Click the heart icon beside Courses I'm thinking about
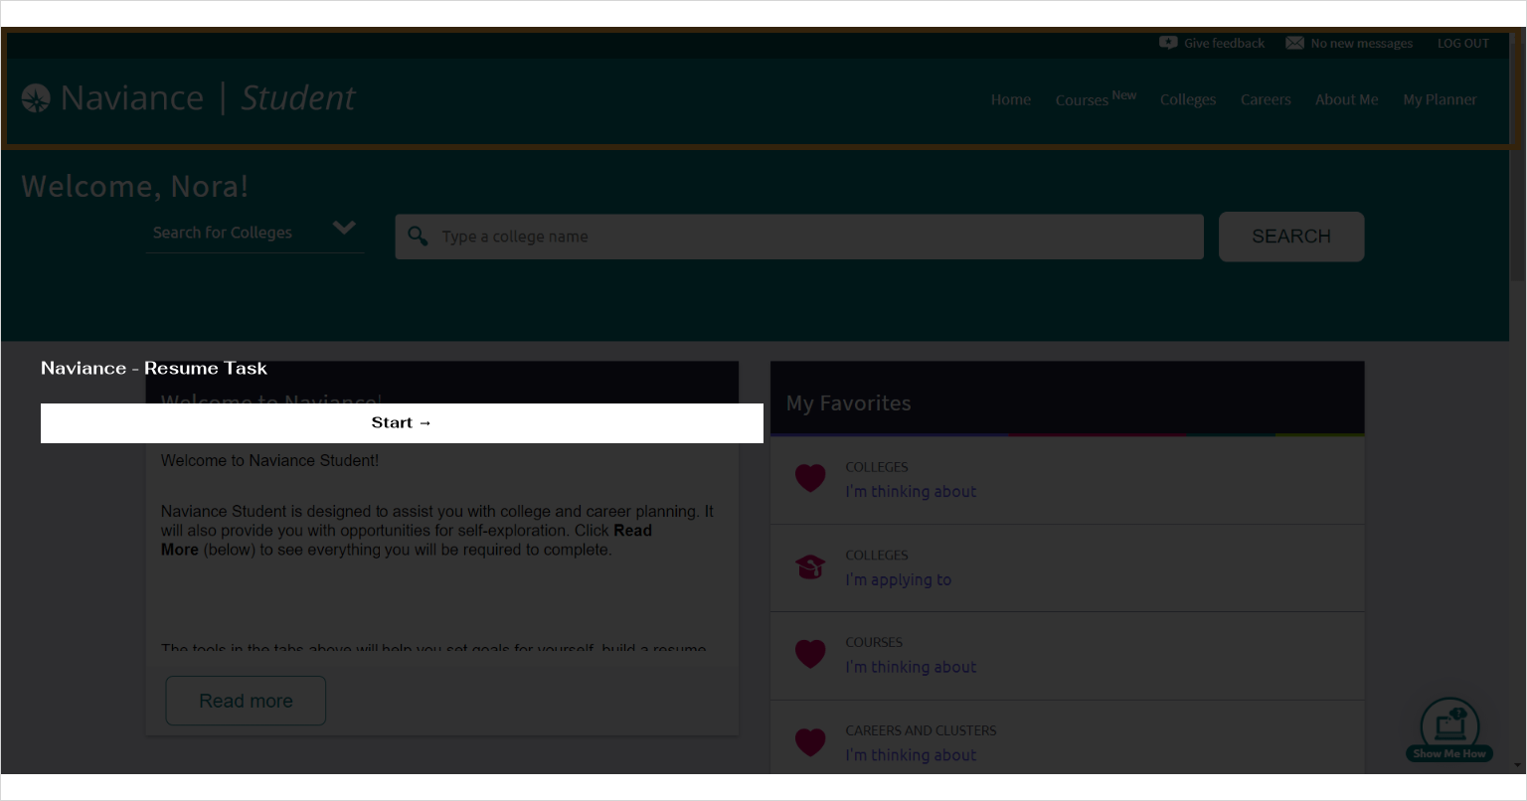Viewport: 1527px width, 801px height. [x=810, y=654]
